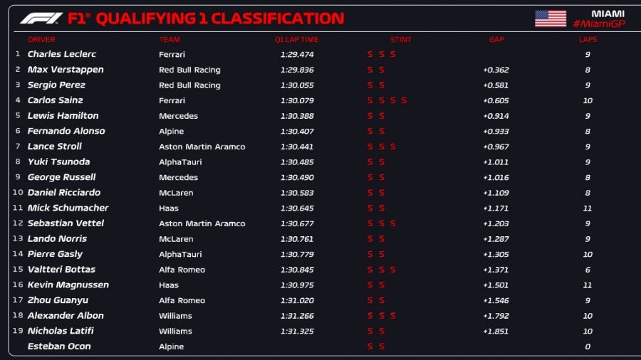This screenshot has height=360, width=641.
Task: Click Charles Leclerc's 1:29.474 lap time
Action: pos(297,54)
